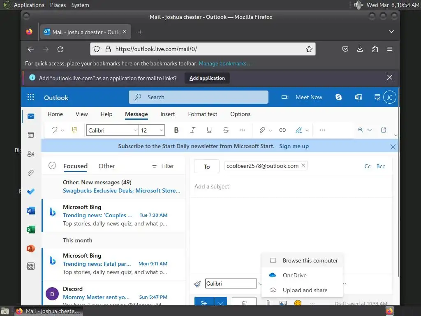Choose OneDrive from attach menu
Screen dimensions: 421x316
302,275
